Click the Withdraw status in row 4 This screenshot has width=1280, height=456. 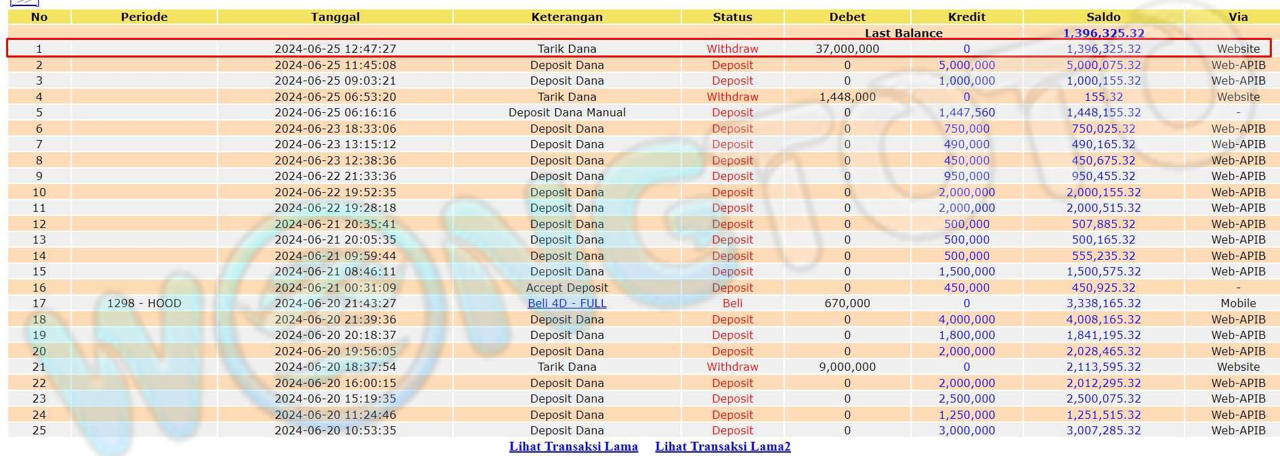(732, 97)
